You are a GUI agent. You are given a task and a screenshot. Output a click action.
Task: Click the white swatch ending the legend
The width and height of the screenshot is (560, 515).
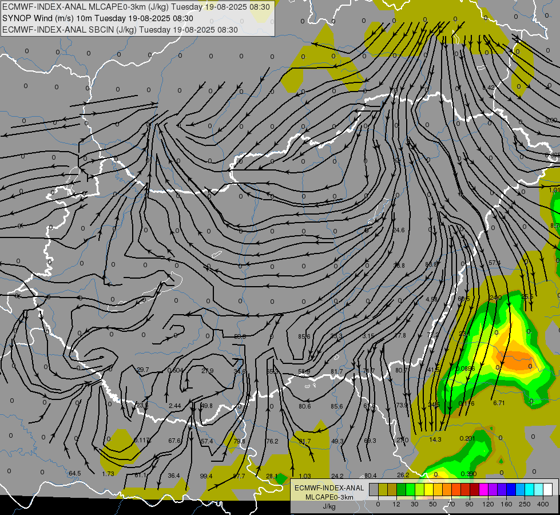tap(548, 489)
